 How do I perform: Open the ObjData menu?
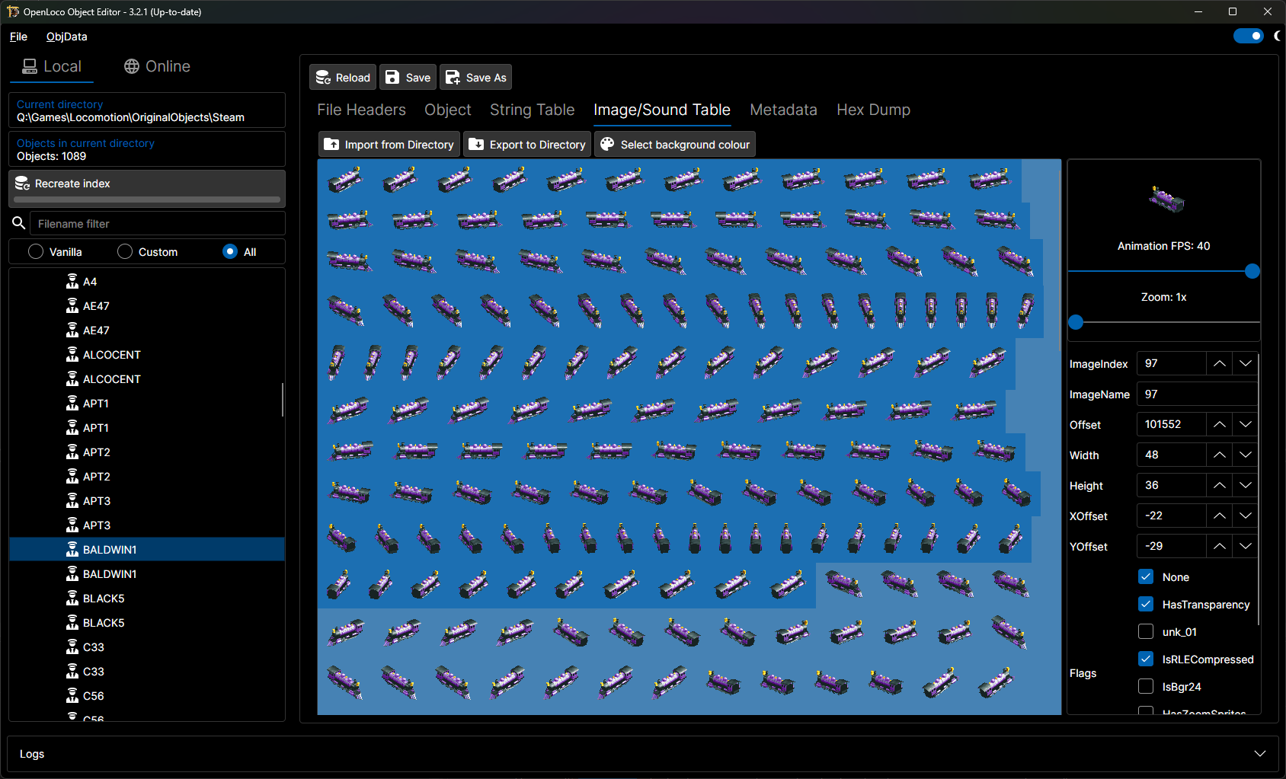click(66, 37)
